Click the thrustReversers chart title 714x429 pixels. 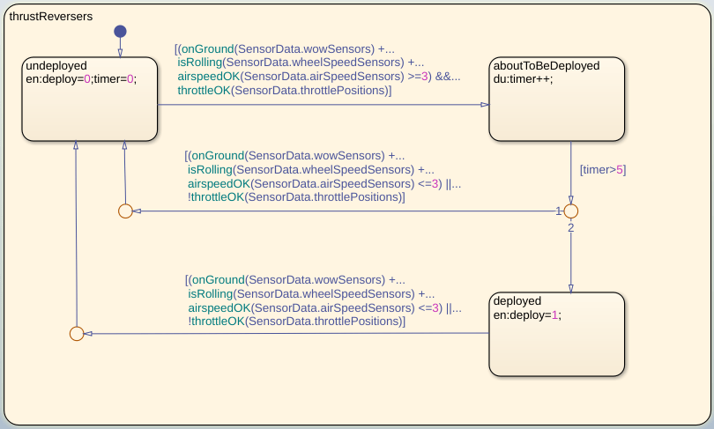(x=50, y=17)
